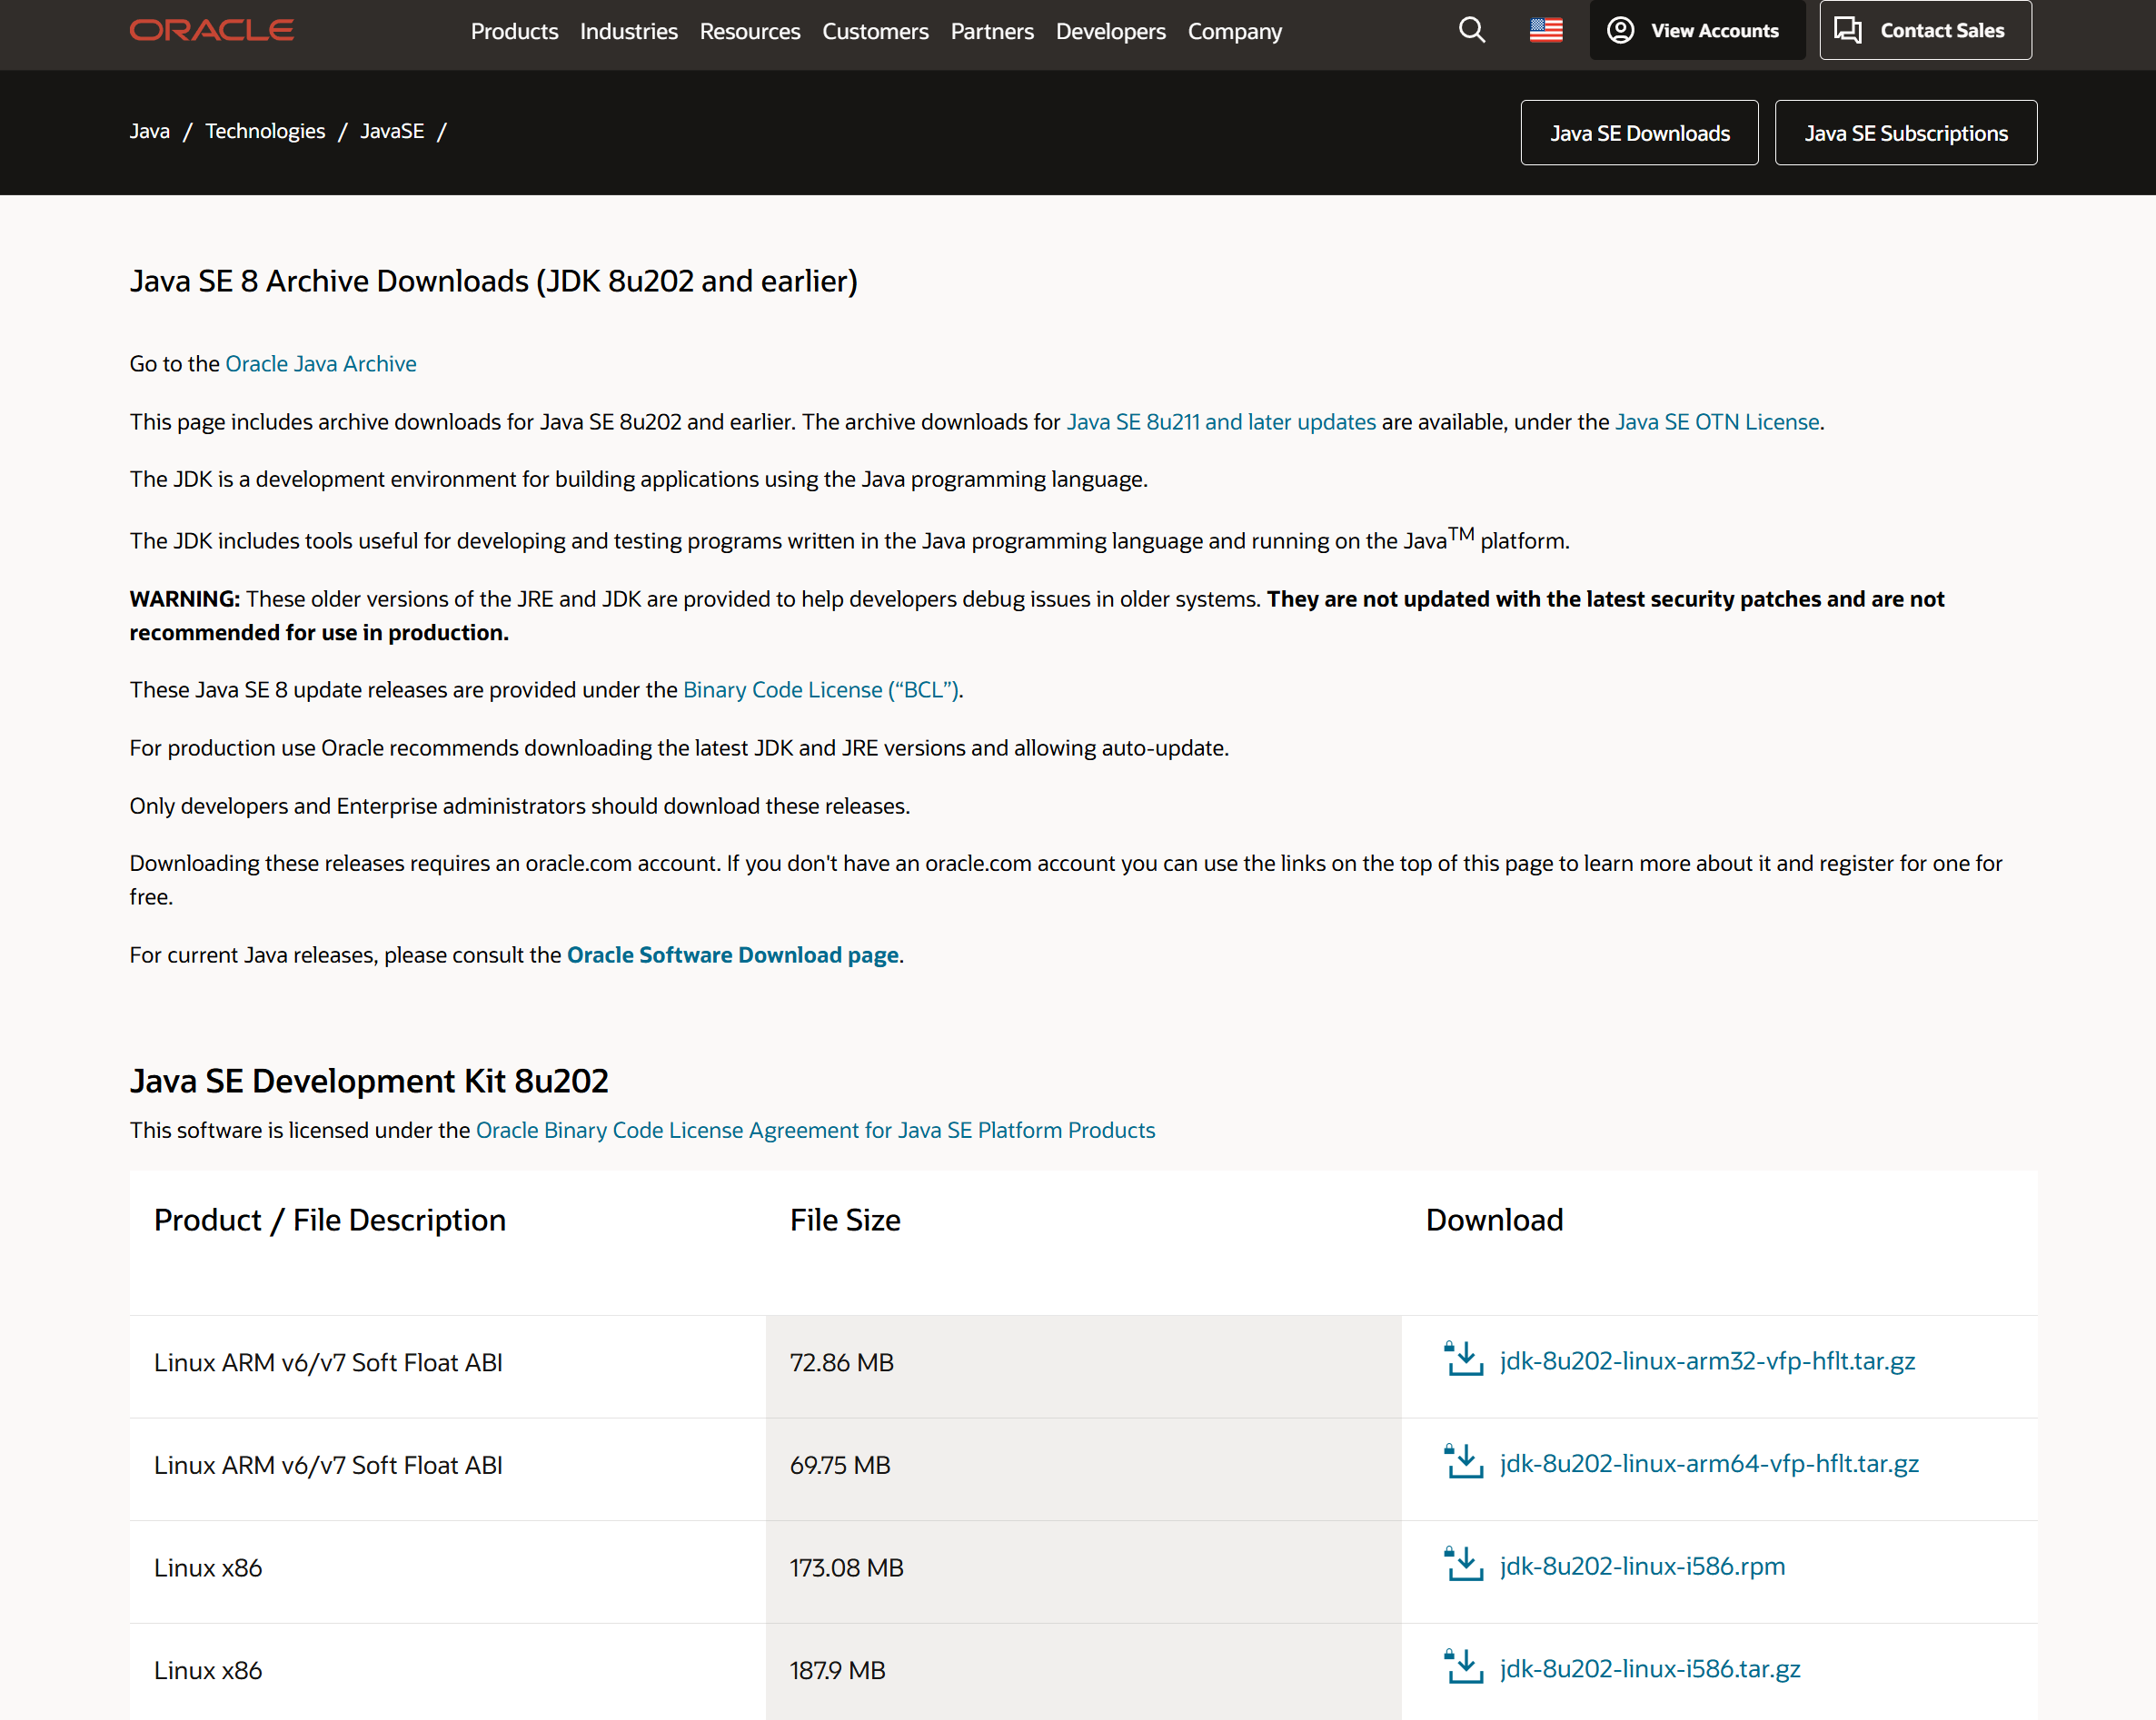Click Linux ARM description in 72.86 MB row
Screen dimensions: 2156x1720
pyautogui.click(x=328, y=1362)
